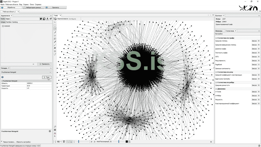Screen dimensions: 261x147
Task: Click the Область value field 10000.0
Action: click(x=39, y=83)
